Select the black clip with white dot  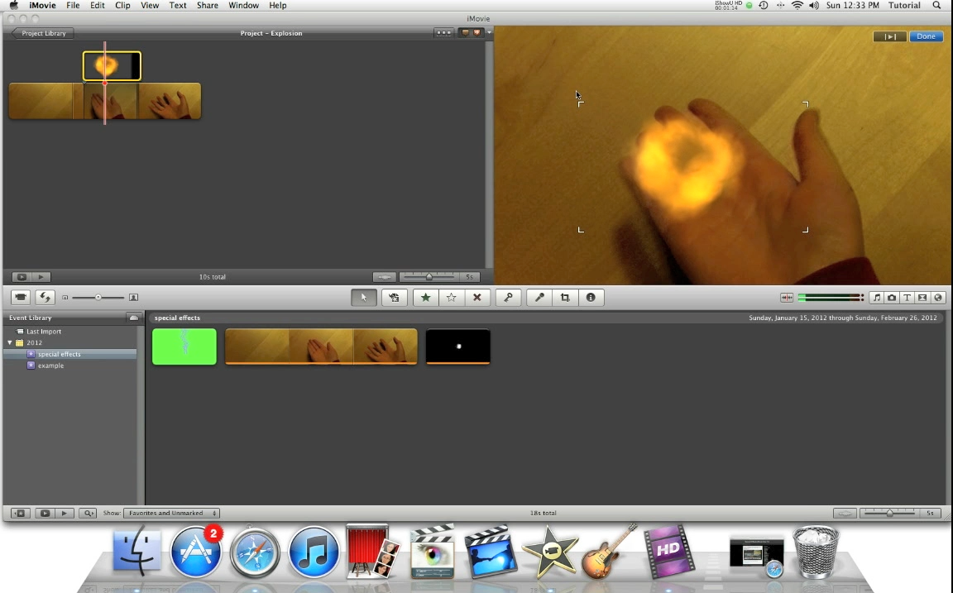[x=458, y=347]
